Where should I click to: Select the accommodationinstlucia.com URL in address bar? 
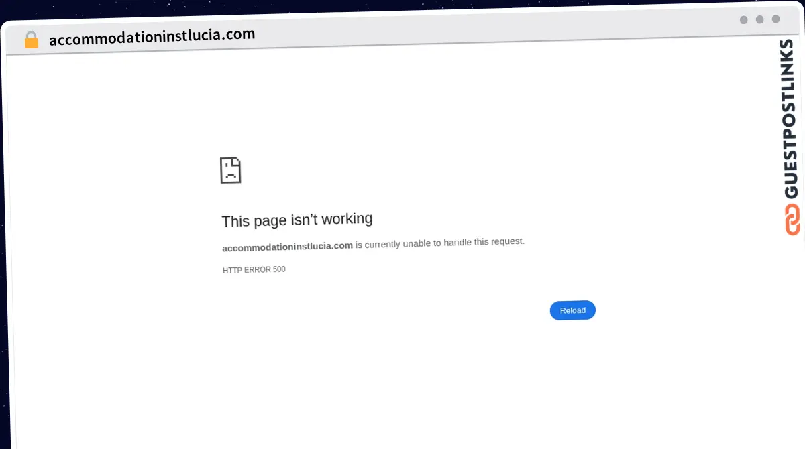pyautogui.click(x=152, y=37)
